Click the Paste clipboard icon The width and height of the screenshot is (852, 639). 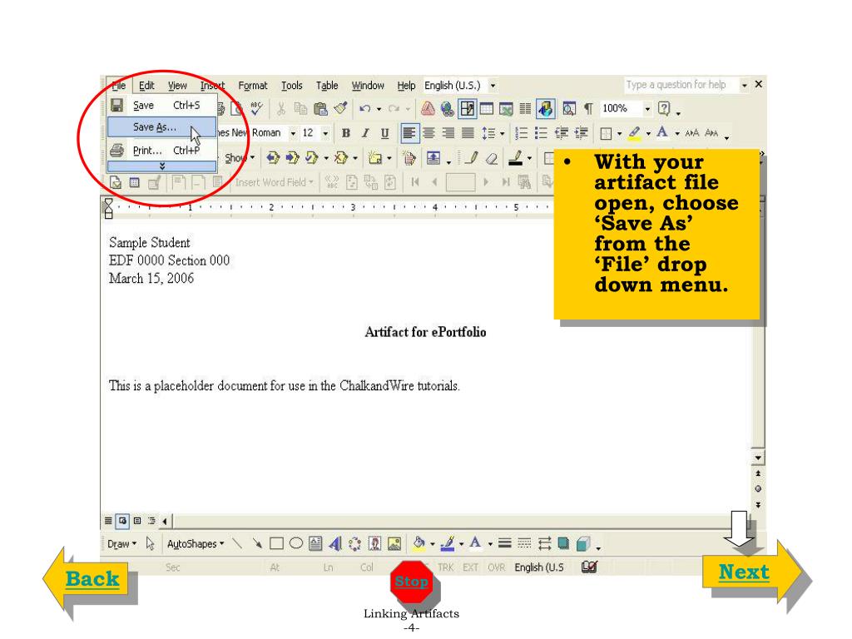coord(320,109)
